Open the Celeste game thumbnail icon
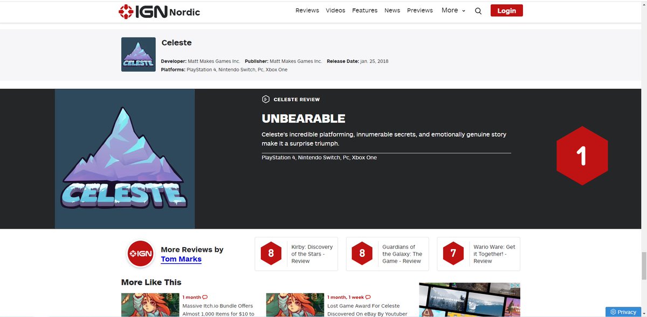647x317 pixels. [x=139, y=54]
